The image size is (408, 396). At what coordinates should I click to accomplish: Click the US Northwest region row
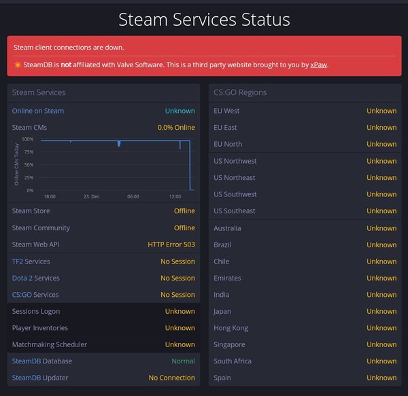point(305,161)
